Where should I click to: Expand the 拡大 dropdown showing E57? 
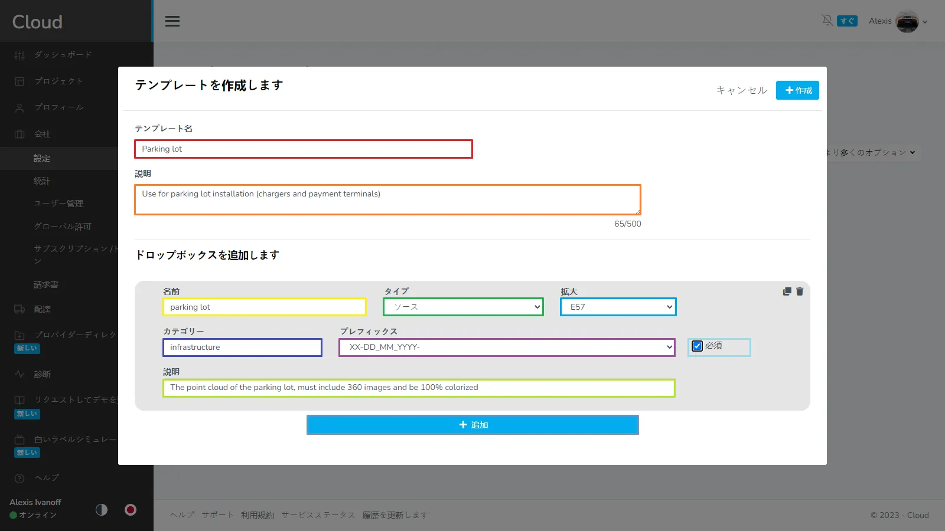618,307
